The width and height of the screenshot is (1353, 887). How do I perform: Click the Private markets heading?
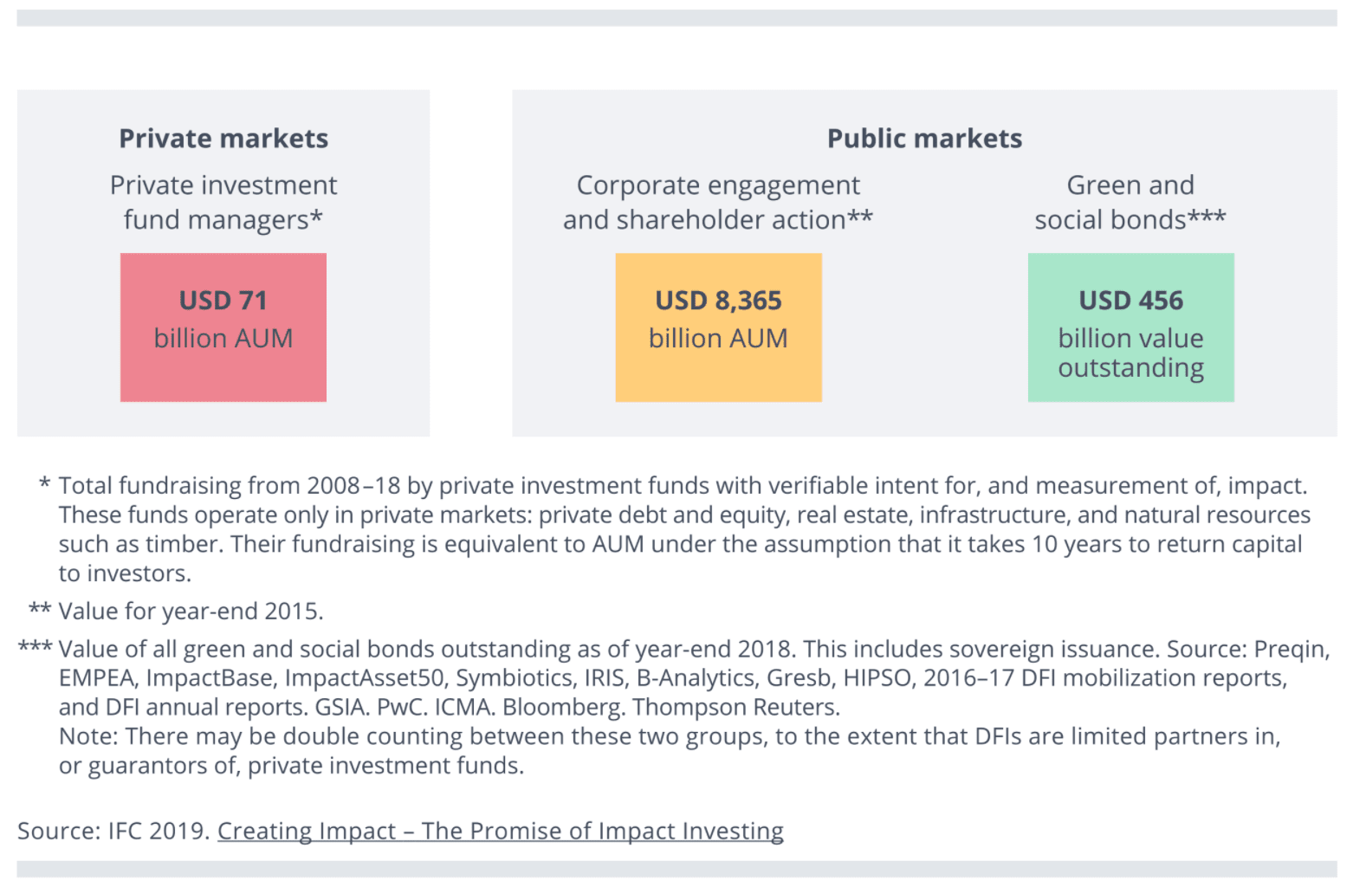point(223,139)
